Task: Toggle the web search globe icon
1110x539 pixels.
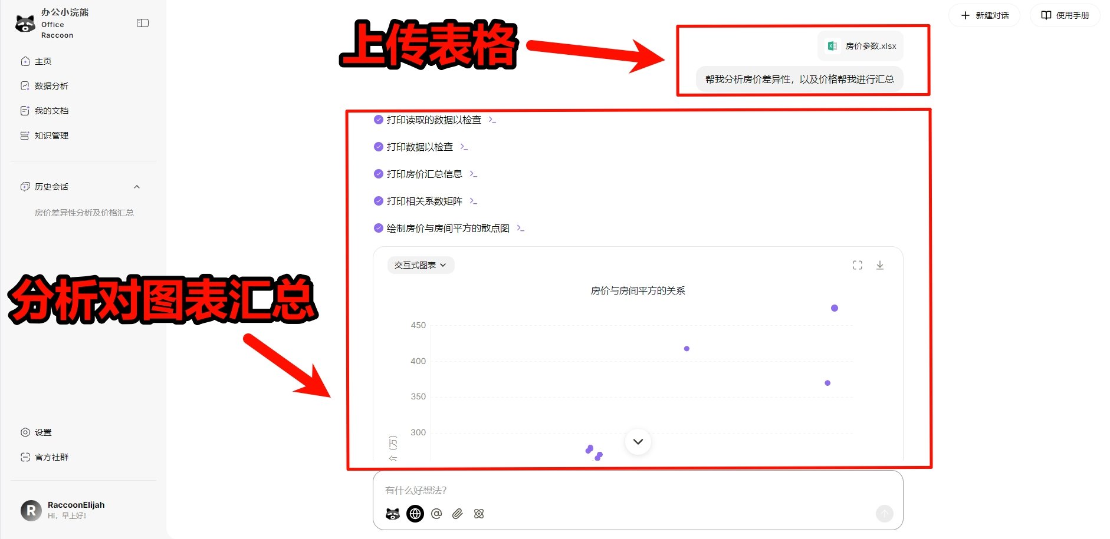Action: click(x=415, y=514)
